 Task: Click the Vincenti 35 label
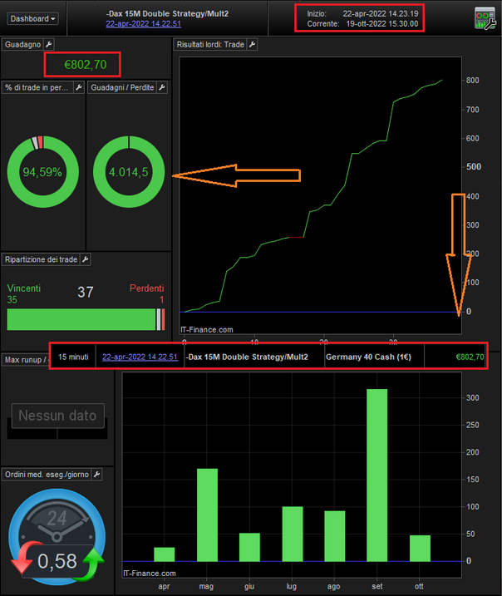(23, 293)
